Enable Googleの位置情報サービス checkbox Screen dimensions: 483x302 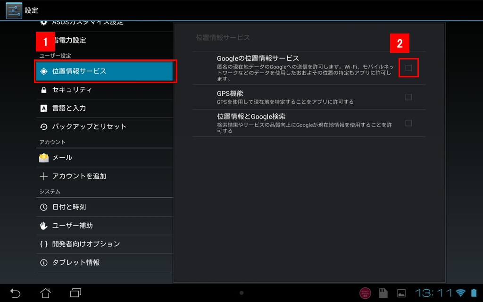click(408, 68)
